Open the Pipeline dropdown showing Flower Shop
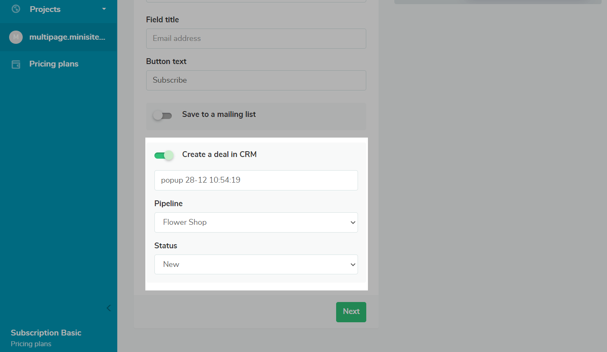The image size is (607, 352). (x=256, y=222)
